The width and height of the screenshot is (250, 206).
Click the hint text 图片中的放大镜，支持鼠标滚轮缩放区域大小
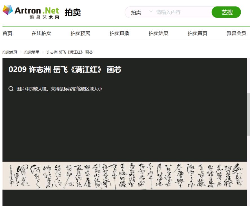pyautogui.click(x=59, y=89)
